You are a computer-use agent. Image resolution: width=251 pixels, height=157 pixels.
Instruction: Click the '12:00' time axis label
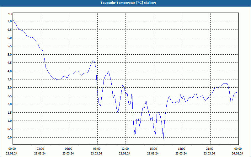pos(125,149)
